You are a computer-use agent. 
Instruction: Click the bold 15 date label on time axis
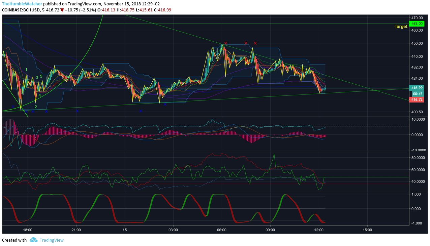tap(125, 230)
